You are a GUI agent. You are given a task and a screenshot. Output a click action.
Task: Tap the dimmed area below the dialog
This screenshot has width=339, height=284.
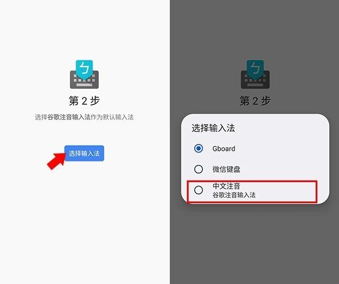pos(254,244)
